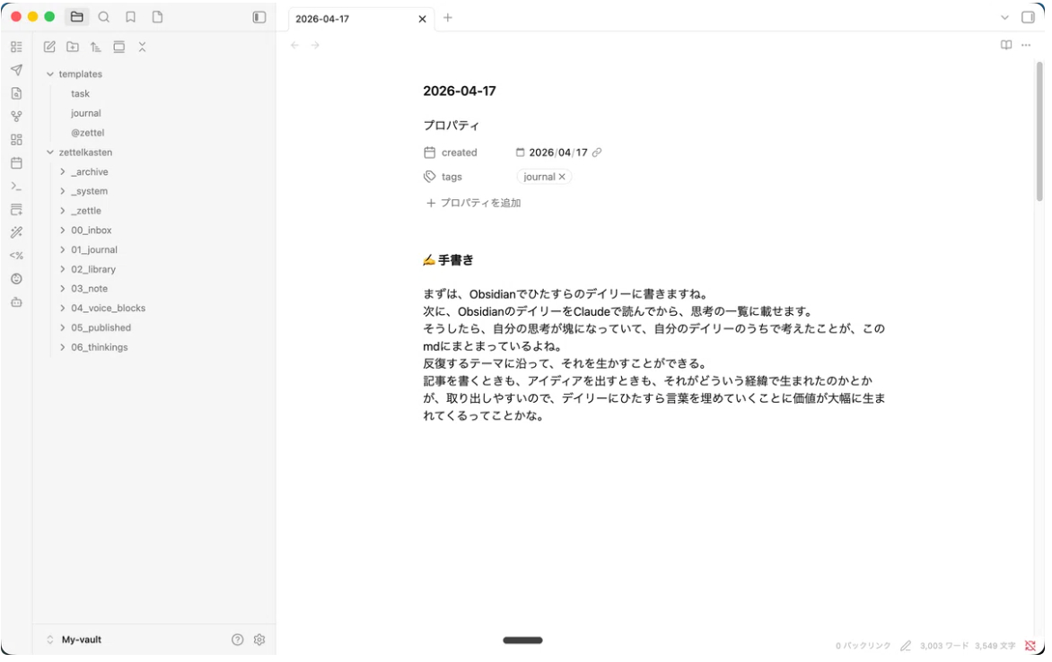Remove the journal tag
Screen dimensions: 1052x662
[562, 177]
